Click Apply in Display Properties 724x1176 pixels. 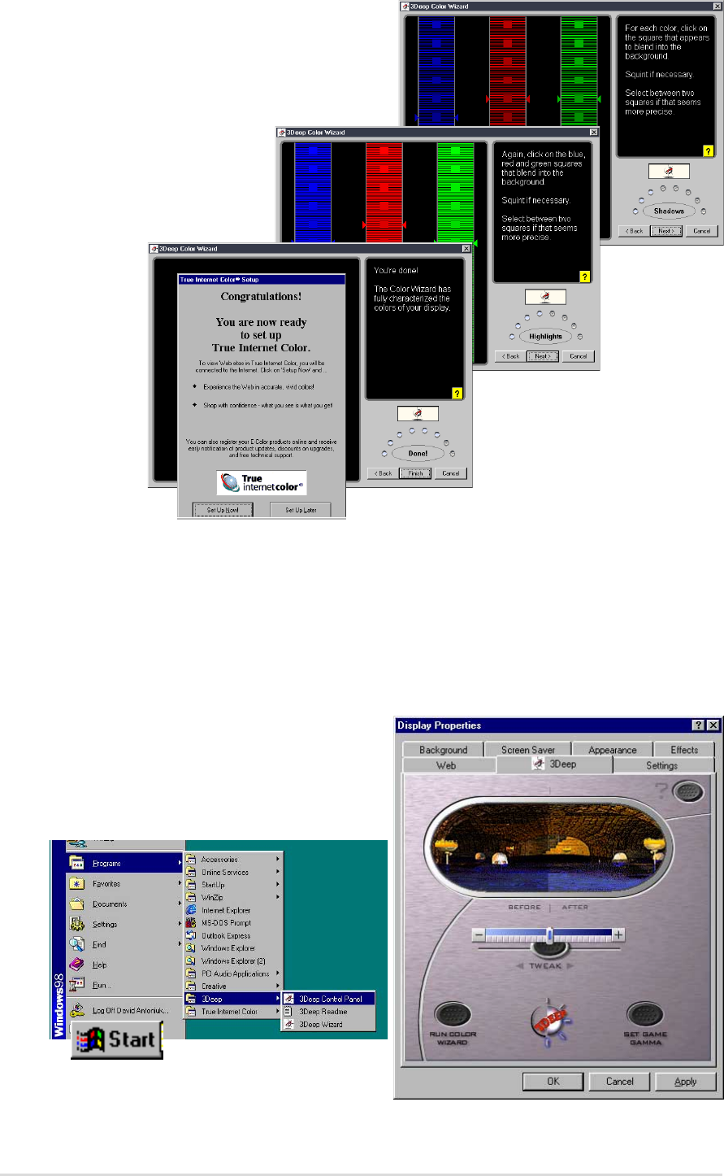pos(686,1081)
